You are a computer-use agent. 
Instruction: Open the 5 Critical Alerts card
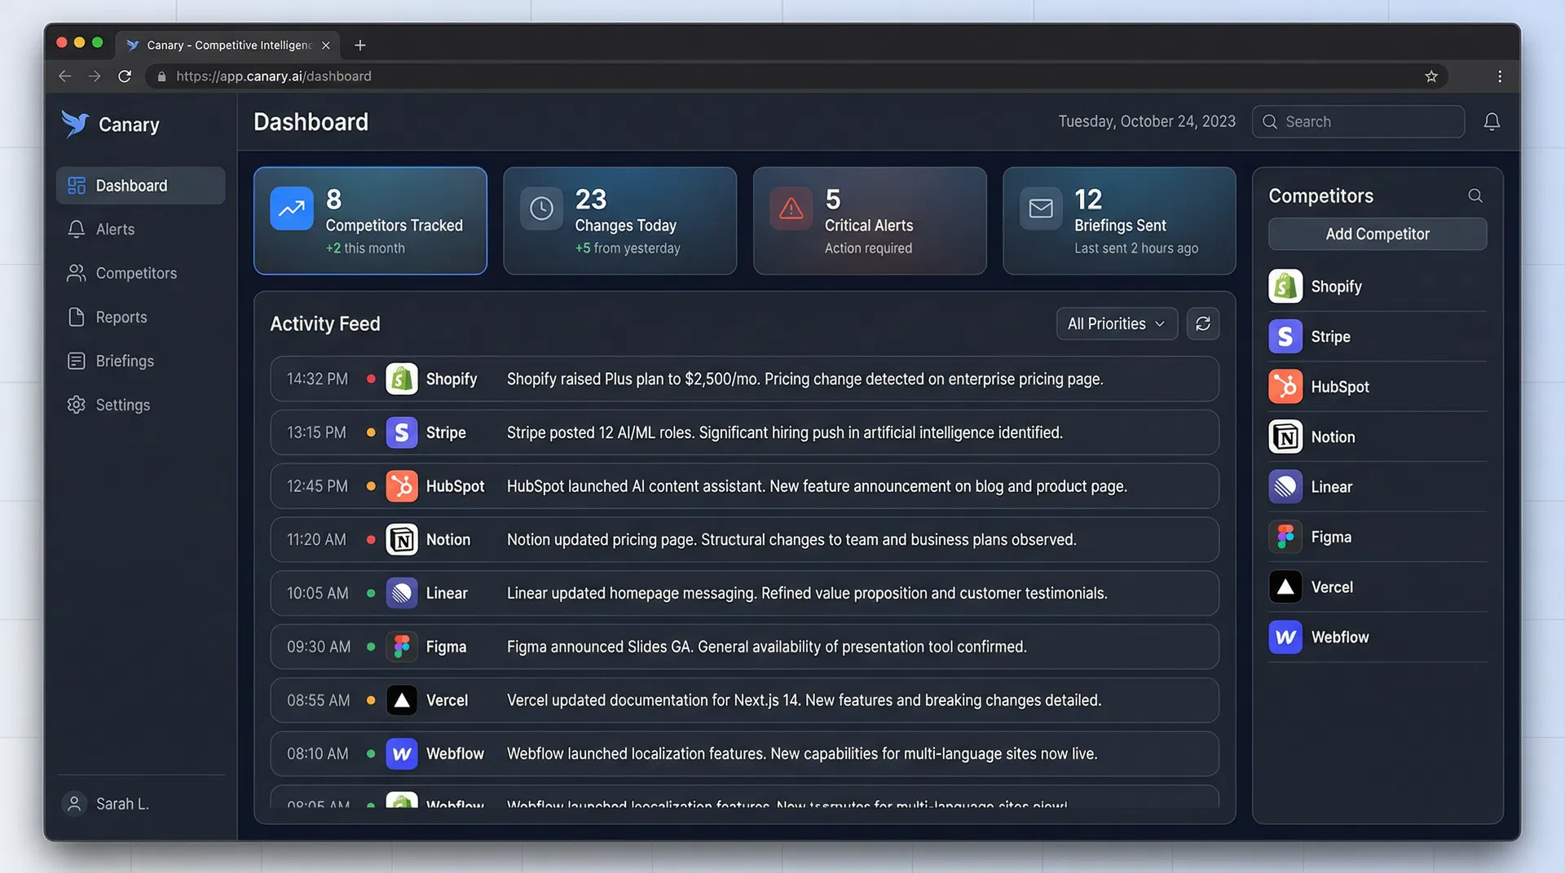(x=870, y=221)
